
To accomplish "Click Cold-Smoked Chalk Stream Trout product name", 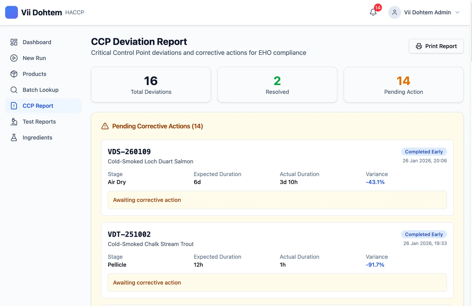I will pyautogui.click(x=151, y=244).
